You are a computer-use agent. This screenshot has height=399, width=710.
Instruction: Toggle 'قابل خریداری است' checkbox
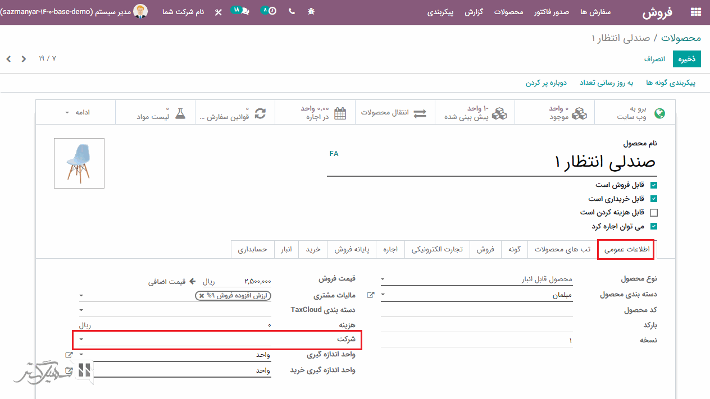[653, 199]
